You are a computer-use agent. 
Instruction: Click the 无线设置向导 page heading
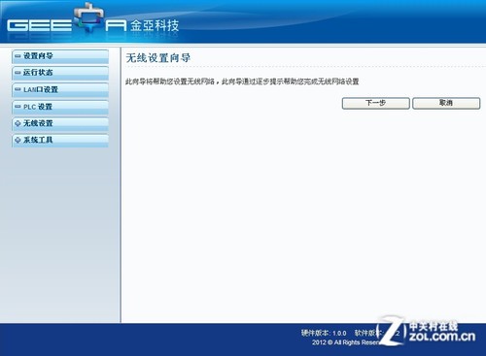click(158, 58)
